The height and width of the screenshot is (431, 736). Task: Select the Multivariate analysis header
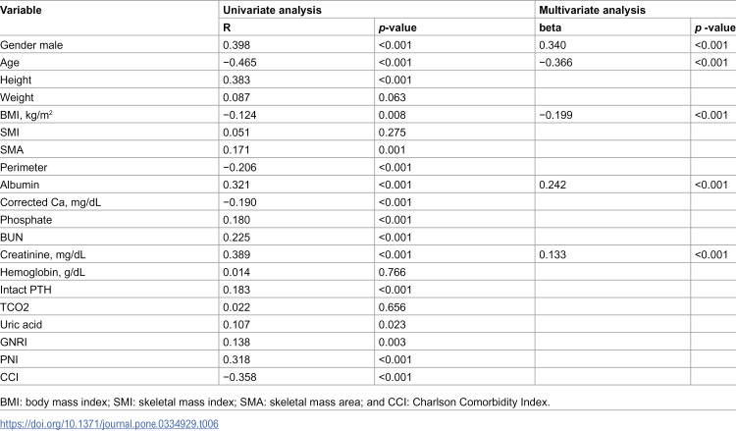pos(592,11)
